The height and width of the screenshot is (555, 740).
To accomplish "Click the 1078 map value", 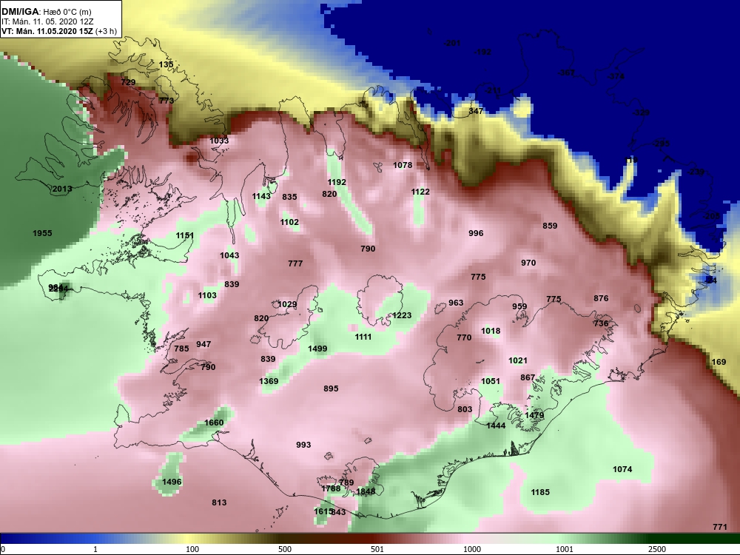I will (x=403, y=165).
